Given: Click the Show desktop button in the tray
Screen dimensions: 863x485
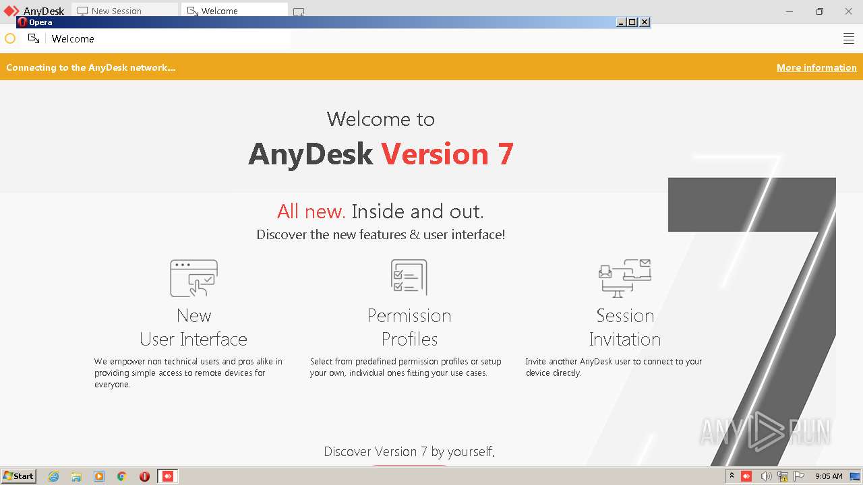Looking at the screenshot, I should (856, 476).
